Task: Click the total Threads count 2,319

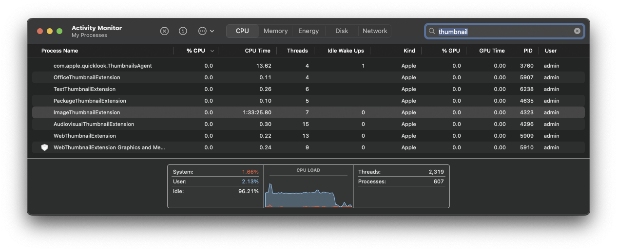Action: point(436,172)
